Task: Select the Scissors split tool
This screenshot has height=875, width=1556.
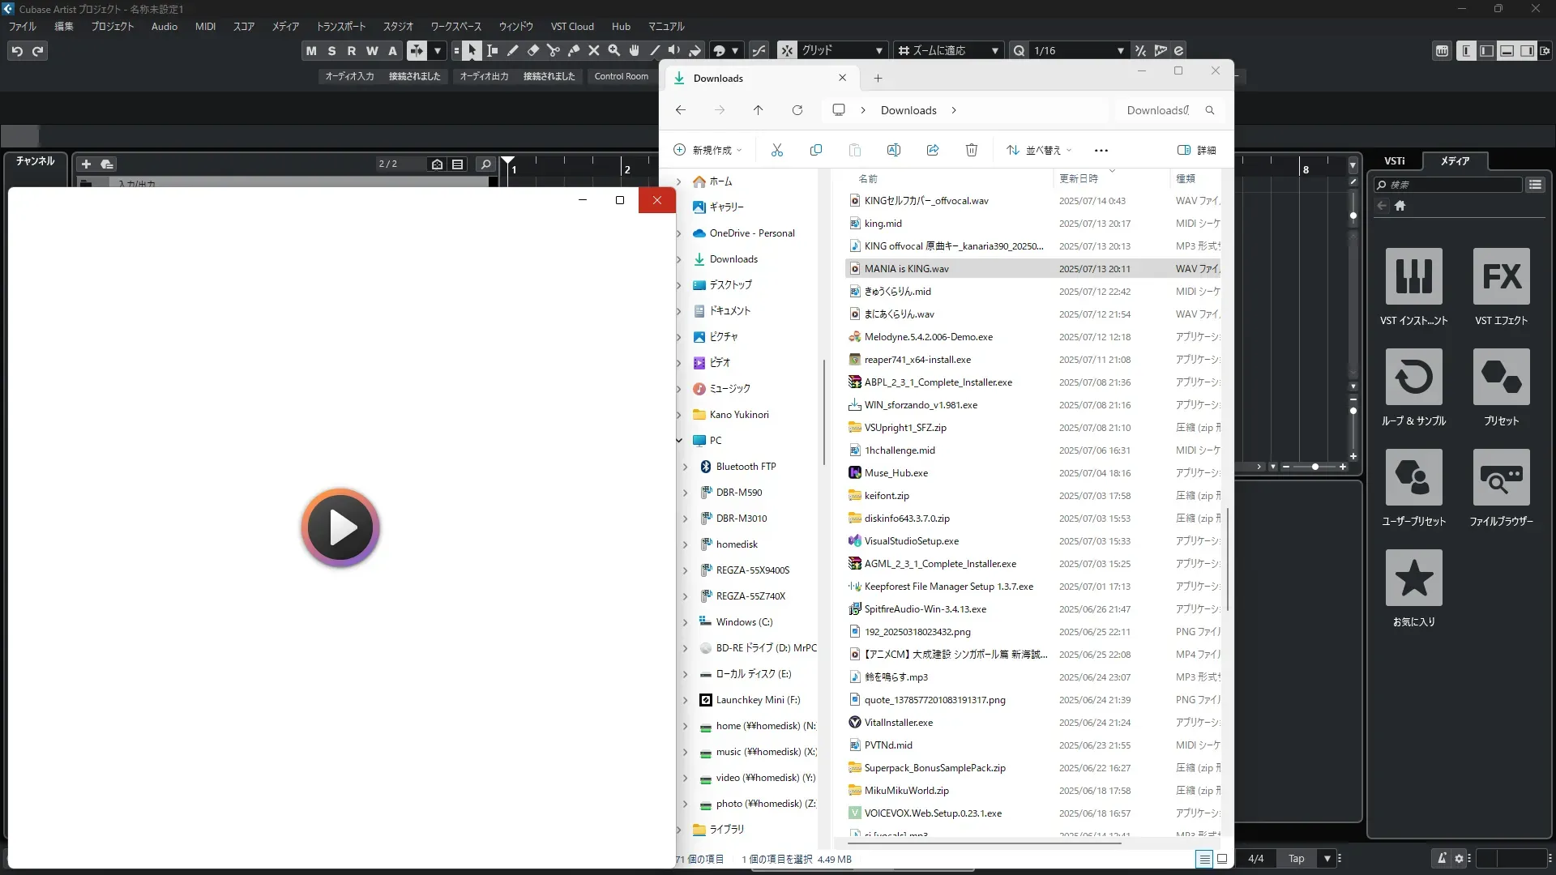Action: (554, 51)
